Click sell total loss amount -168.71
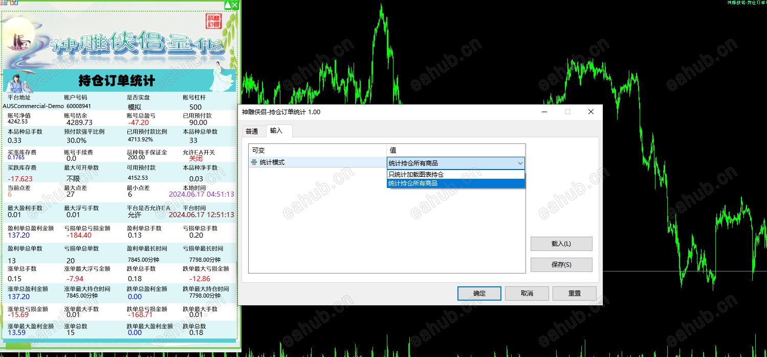This screenshot has height=357, width=767. click(140, 314)
